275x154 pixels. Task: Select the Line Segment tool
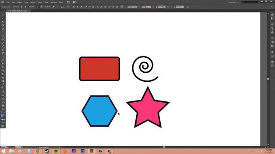pos(3,36)
